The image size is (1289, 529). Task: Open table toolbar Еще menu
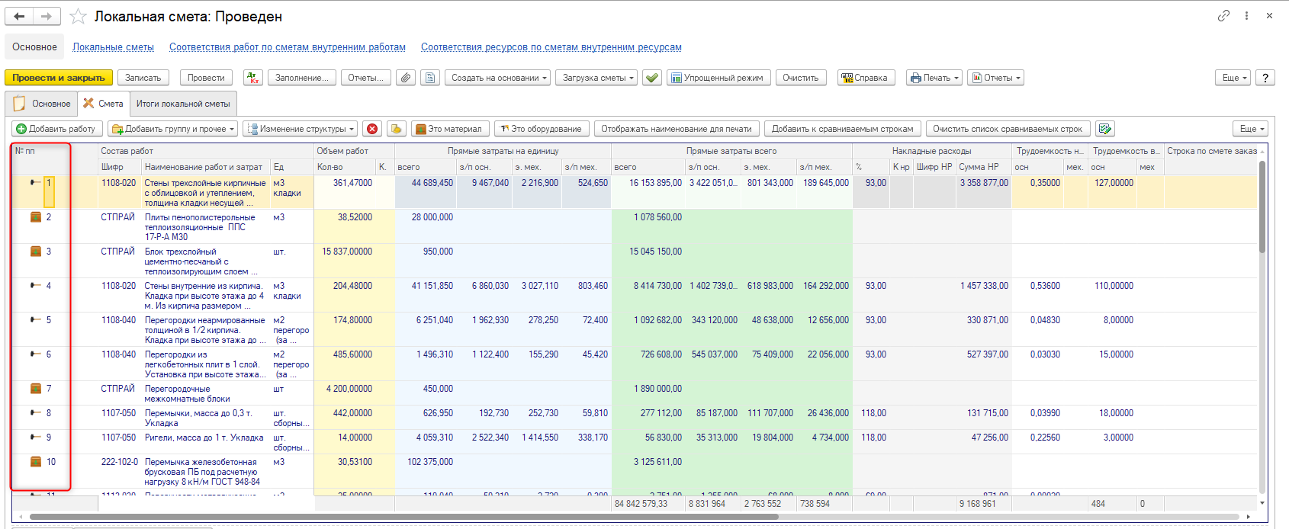[x=1251, y=129]
